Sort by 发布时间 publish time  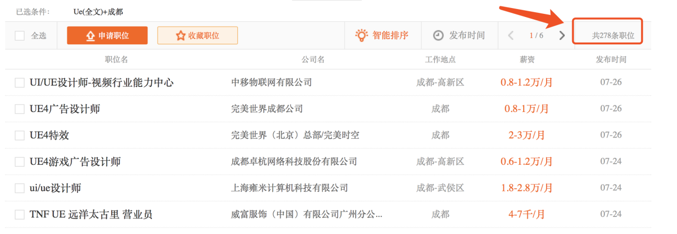pyautogui.click(x=459, y=36)
